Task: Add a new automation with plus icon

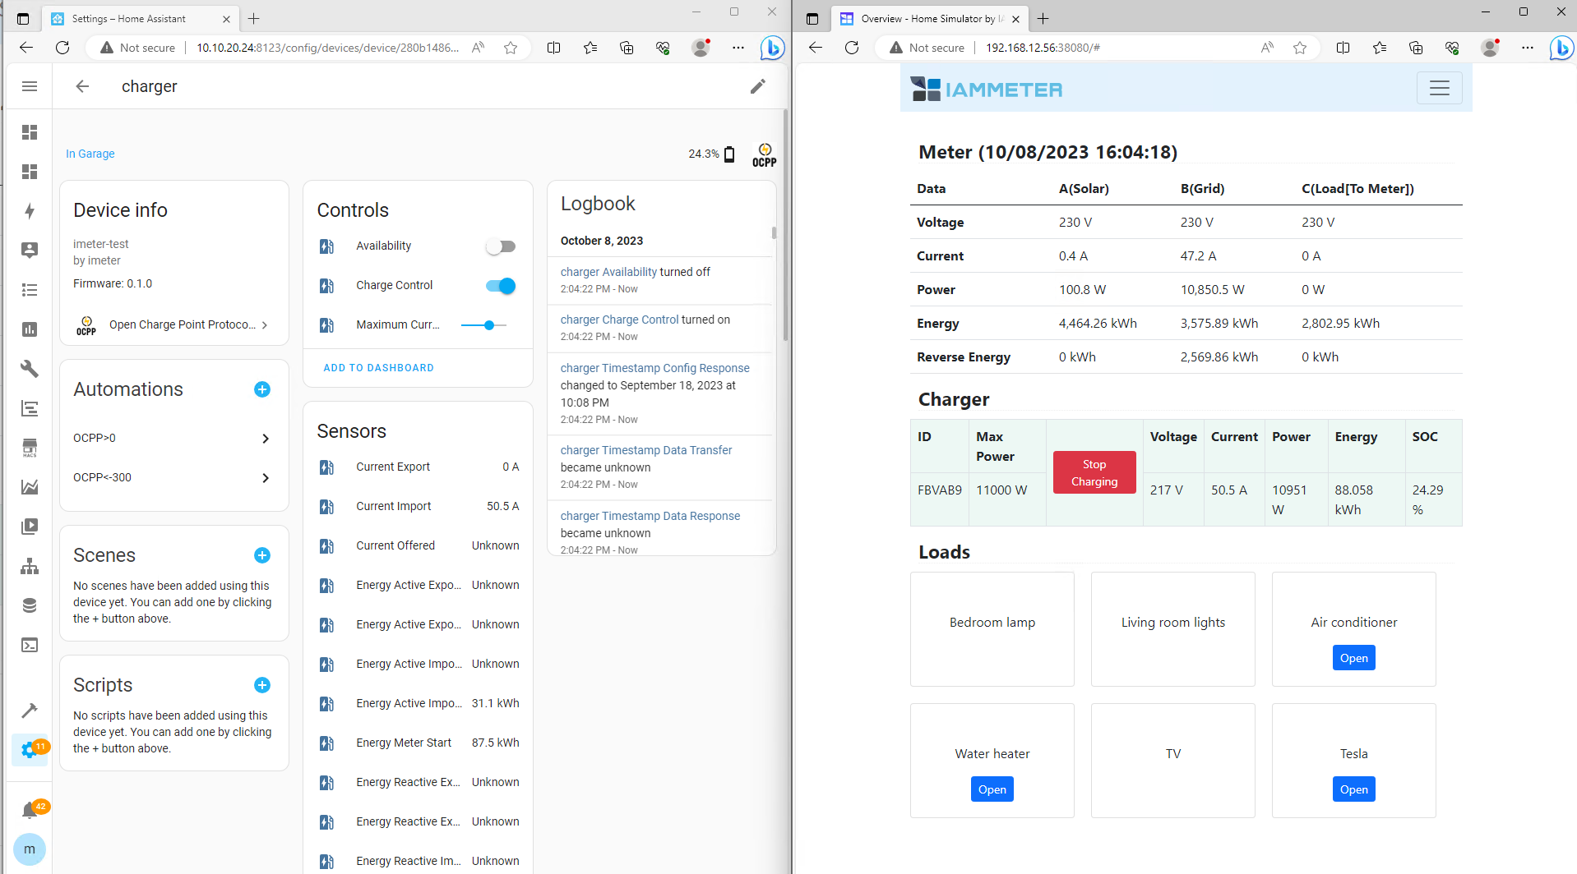Action: click(262, 389)
